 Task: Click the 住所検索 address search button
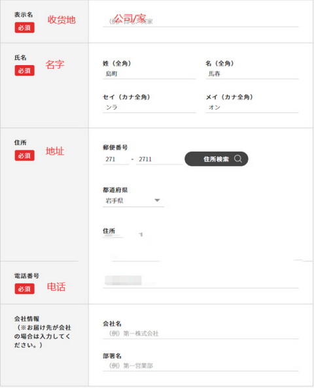click(x=217, y=159)
